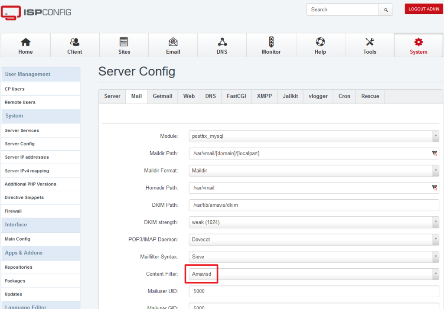444x309 pixels.
Task: Open CP Users in sidebar
Action: click(40, 89)
